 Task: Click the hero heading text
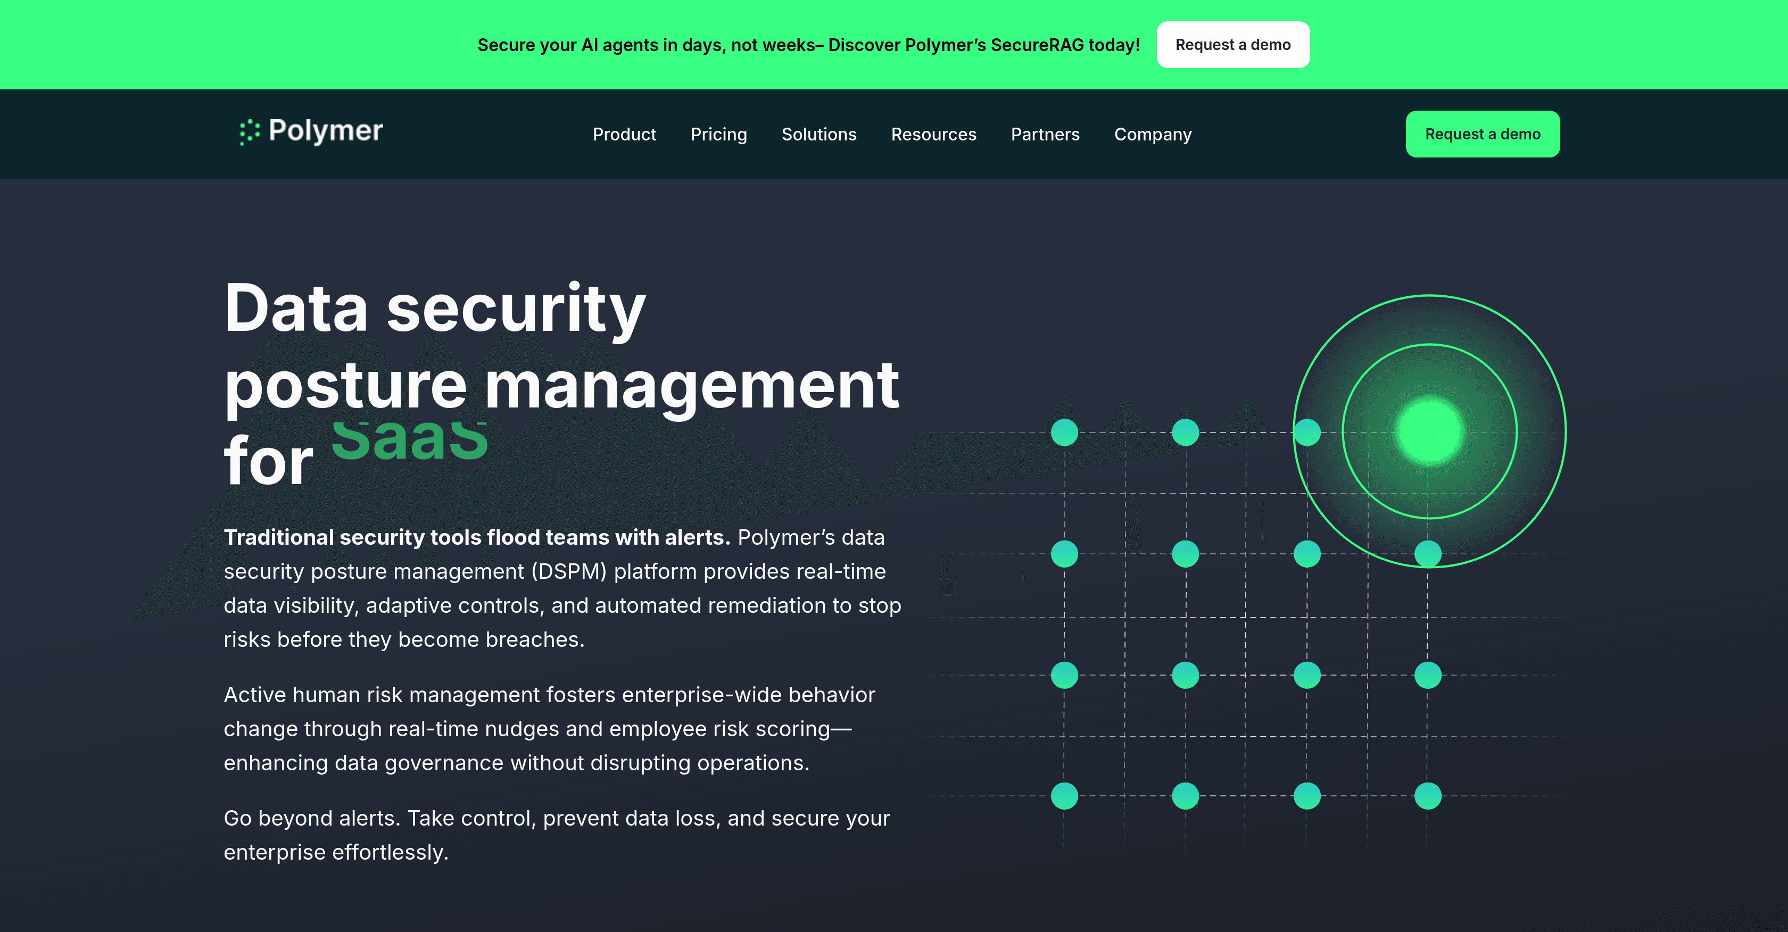click(562, 381)
